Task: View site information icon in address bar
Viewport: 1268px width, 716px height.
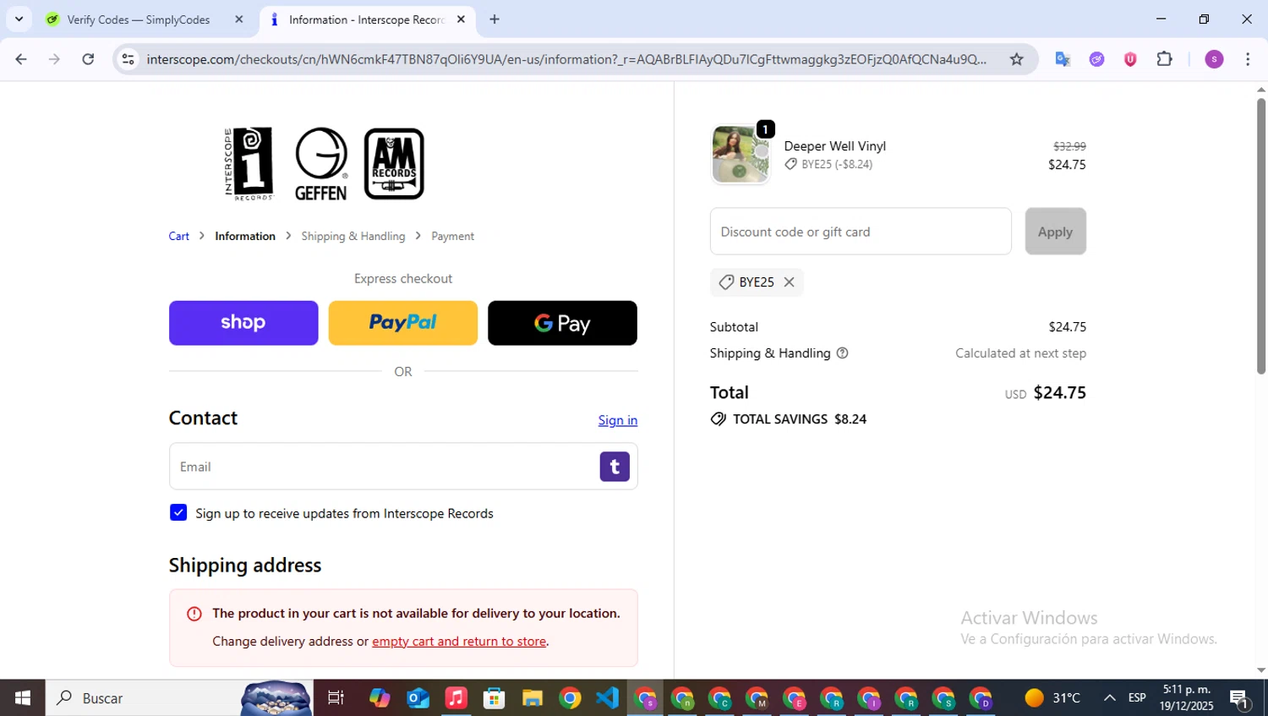Action: point(128,59)
